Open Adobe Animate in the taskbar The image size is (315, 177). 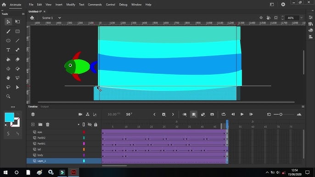[74, 172]
